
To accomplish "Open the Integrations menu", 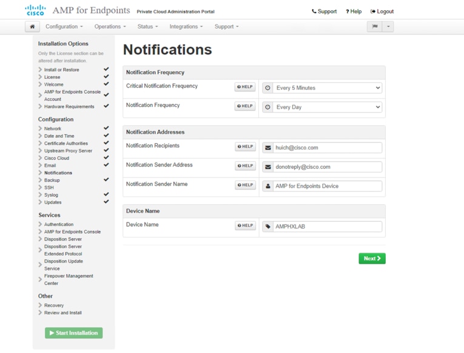I will pos(186,27).
